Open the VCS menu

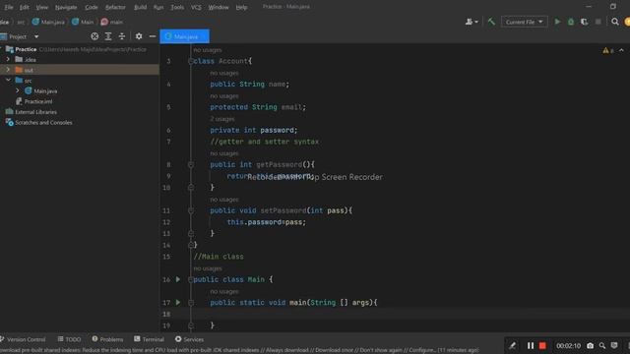196,7
